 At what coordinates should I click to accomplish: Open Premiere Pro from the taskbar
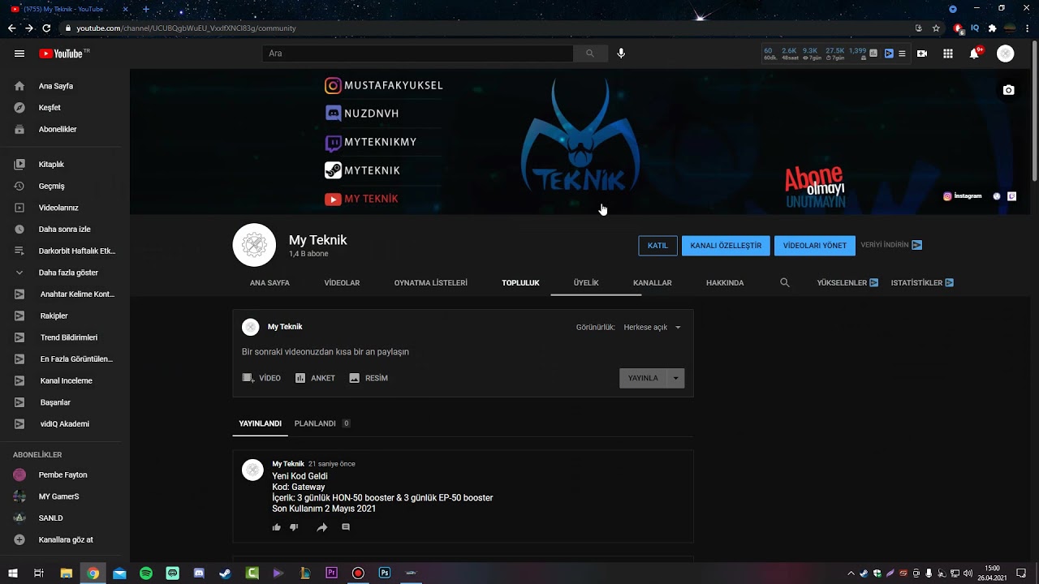point(331,573)
